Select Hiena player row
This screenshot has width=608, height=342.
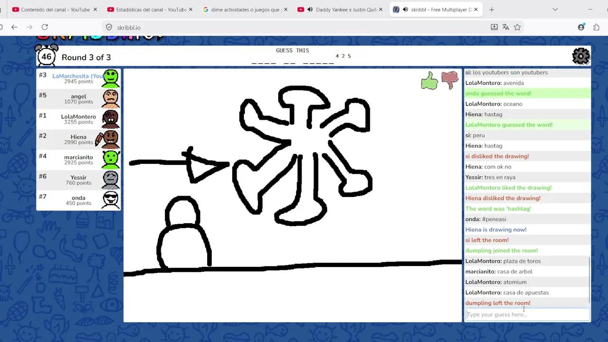point(78,139)
